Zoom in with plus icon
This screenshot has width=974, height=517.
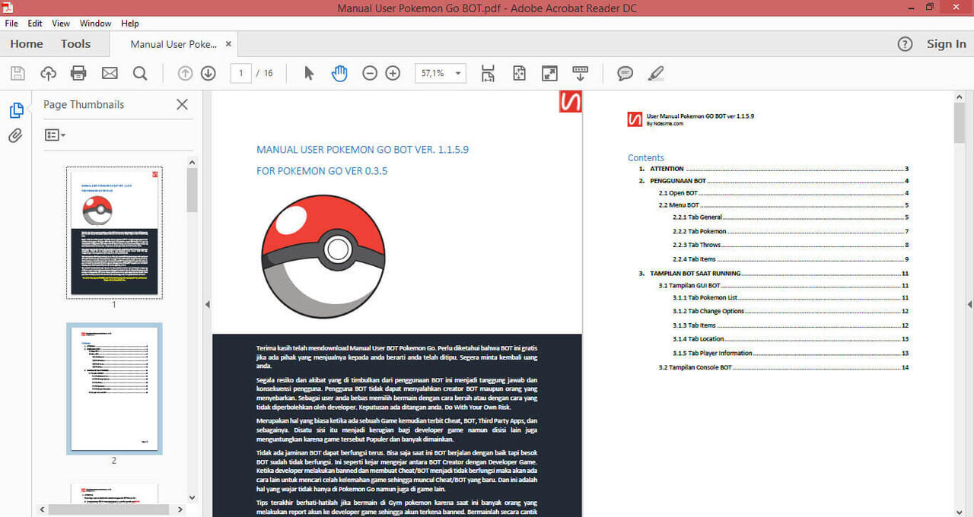coord(393,73)
